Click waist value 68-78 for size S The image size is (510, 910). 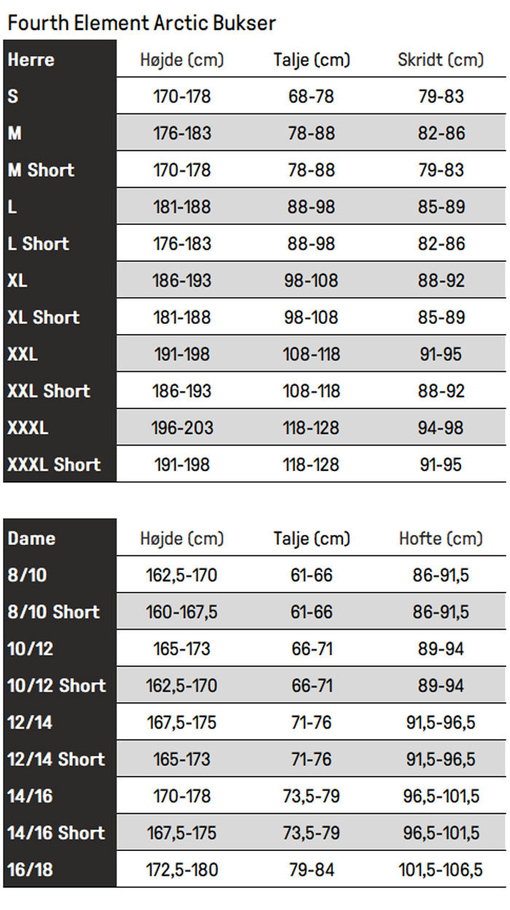pos(311,97)
